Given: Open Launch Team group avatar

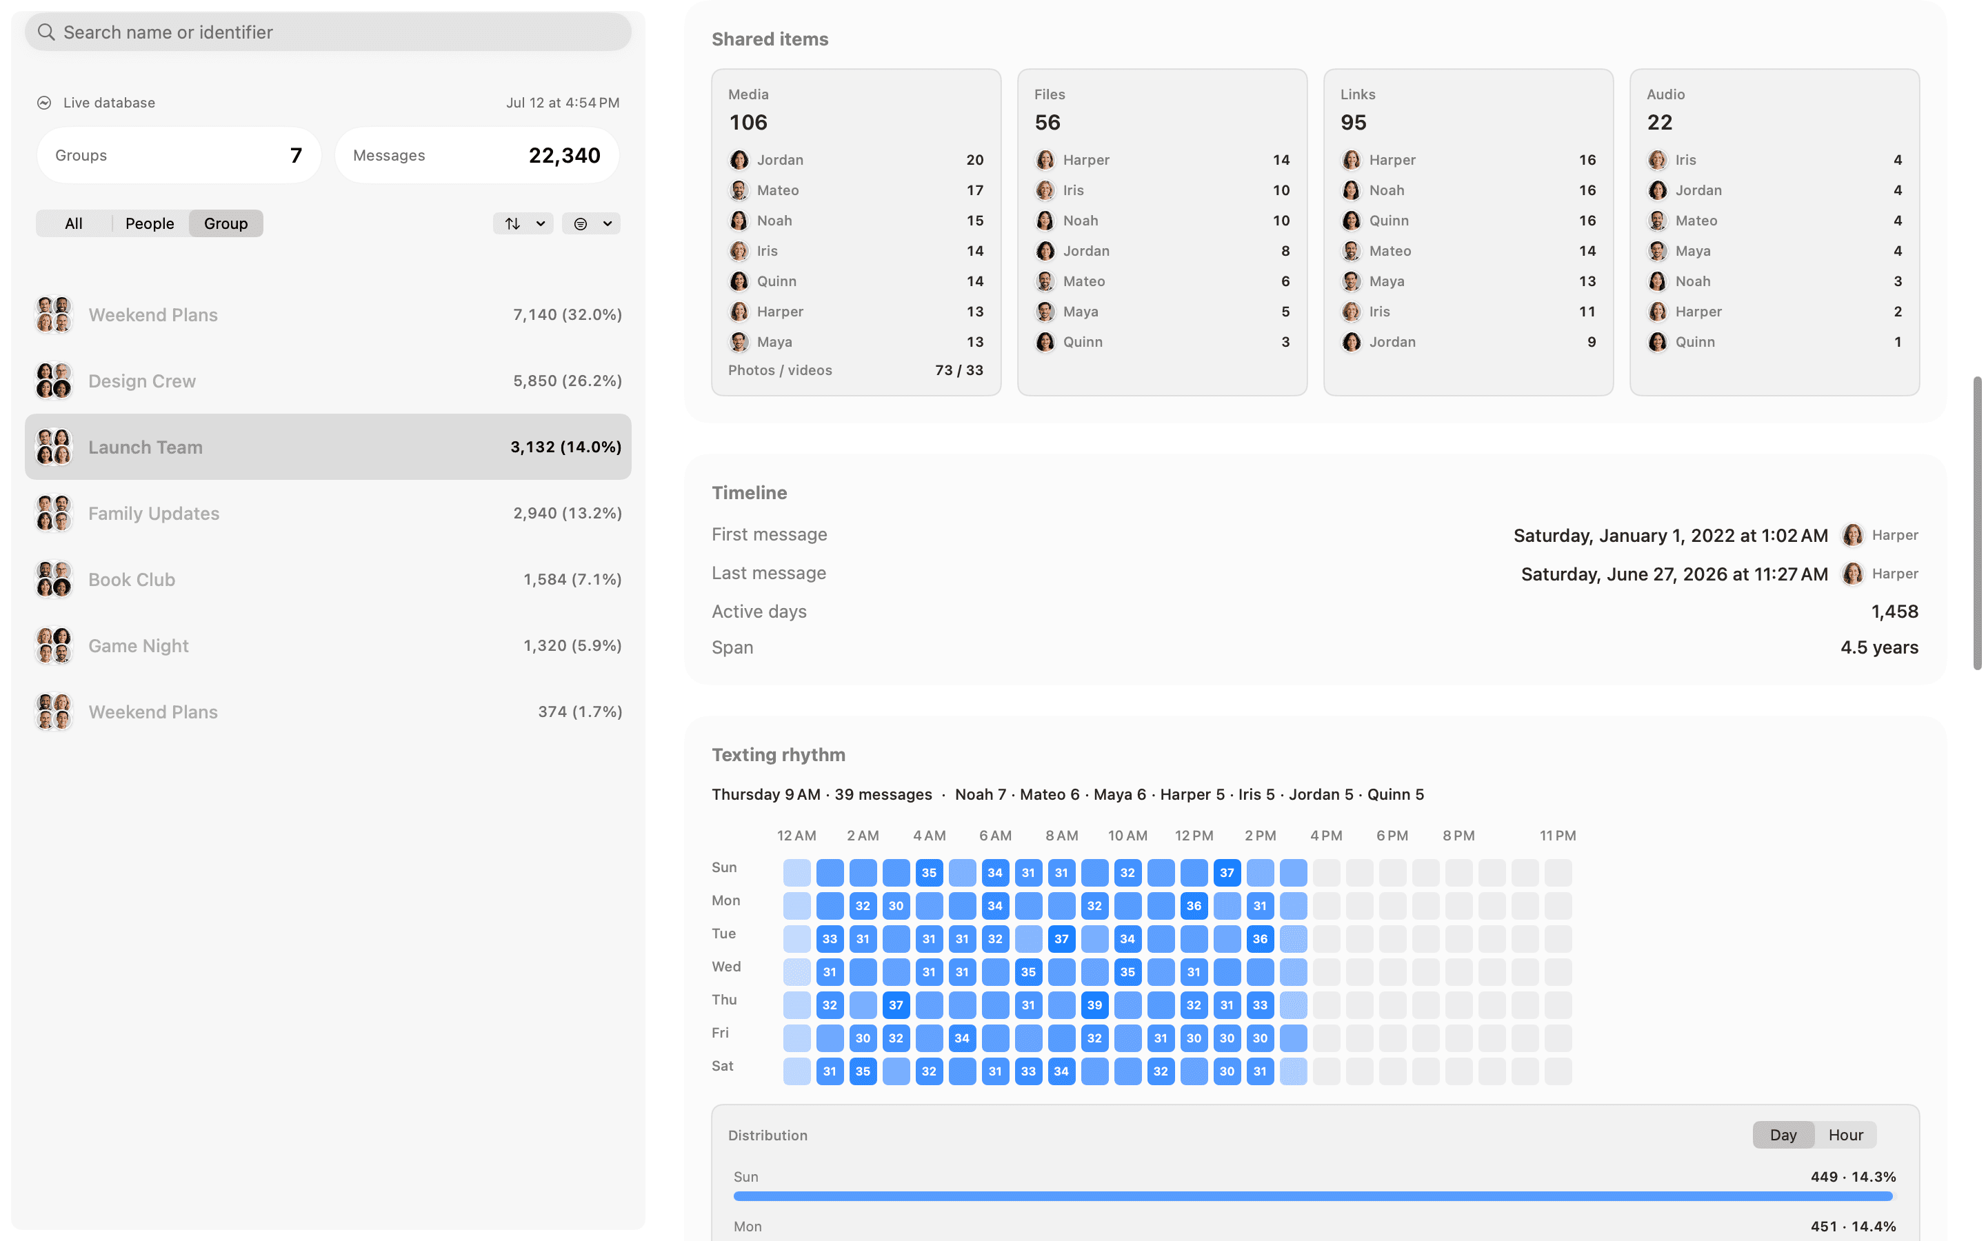Looking at the screenshot, I should [x=53, y=447].
